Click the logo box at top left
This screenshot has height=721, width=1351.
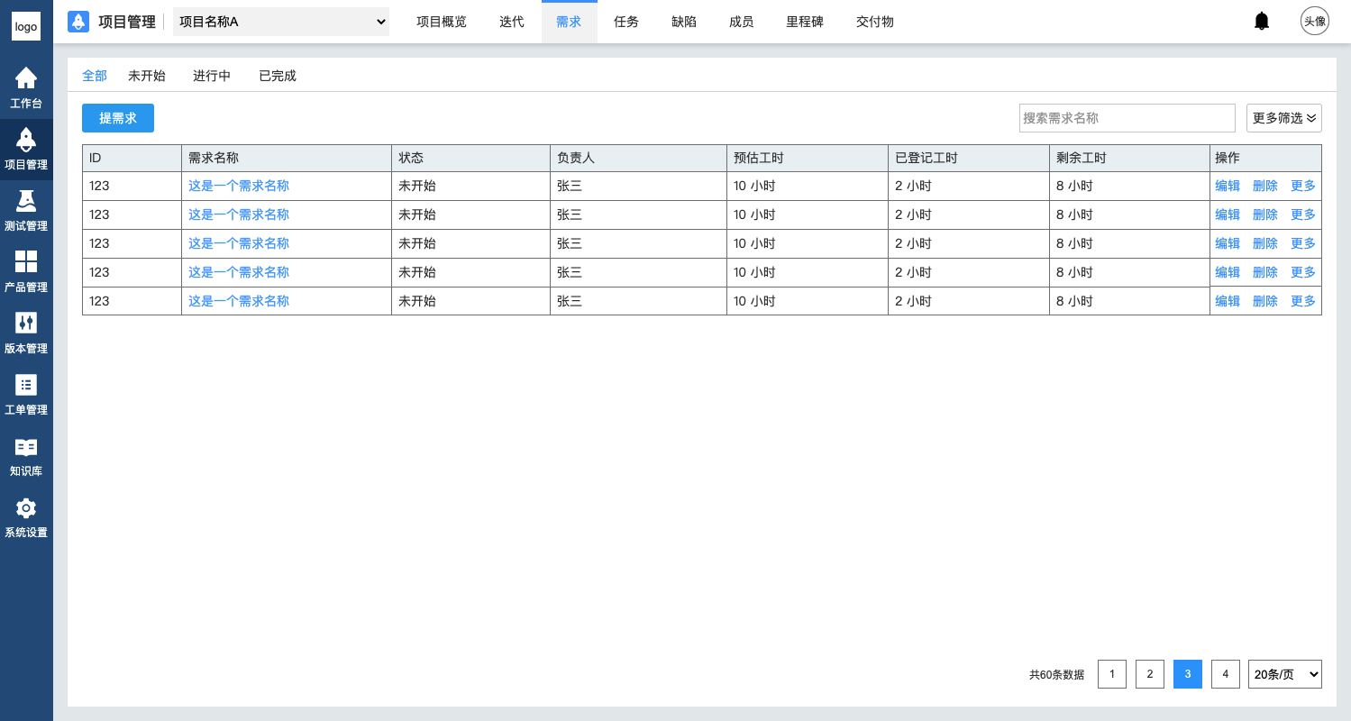[26, 27]
